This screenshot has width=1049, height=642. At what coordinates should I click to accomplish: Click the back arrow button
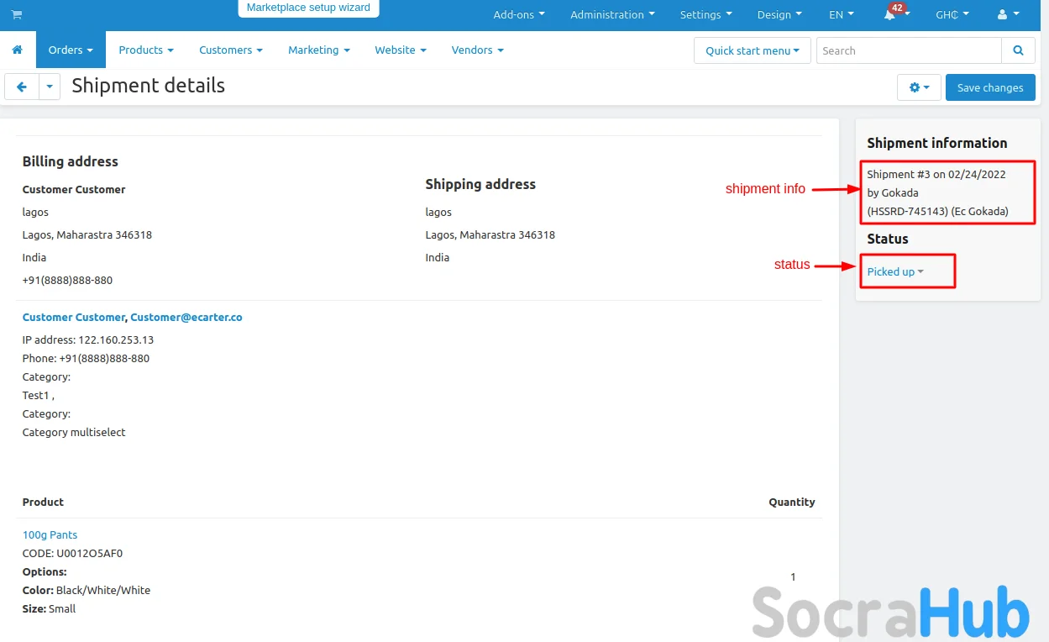click(22, 87)
